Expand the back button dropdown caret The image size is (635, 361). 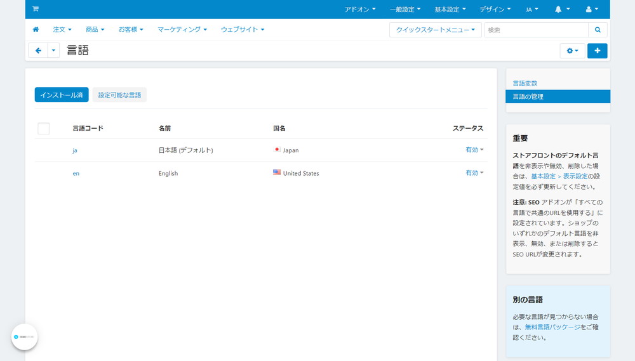point(53,51)
